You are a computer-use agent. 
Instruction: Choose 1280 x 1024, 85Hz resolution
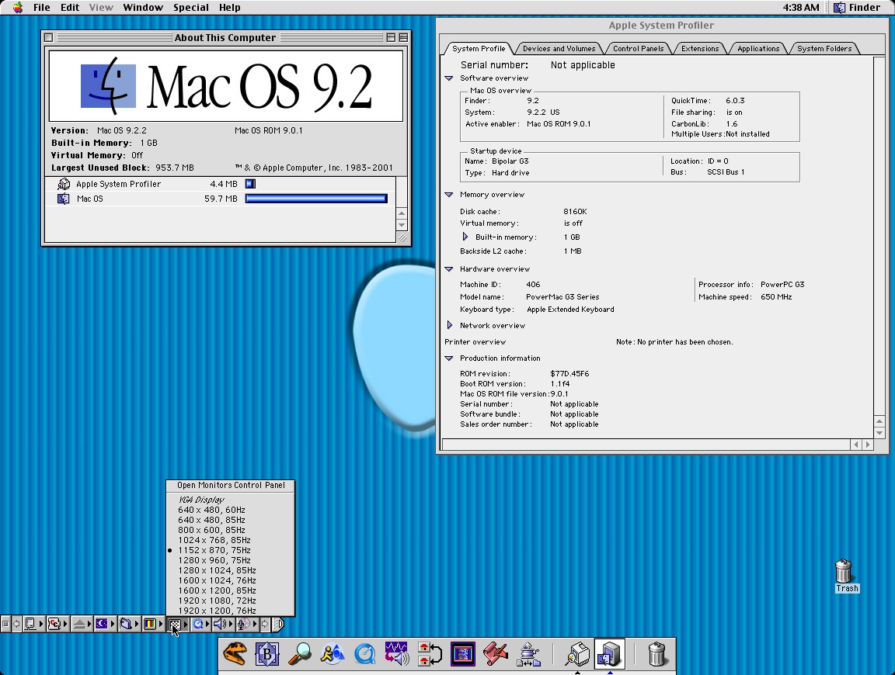click(217, 570)
